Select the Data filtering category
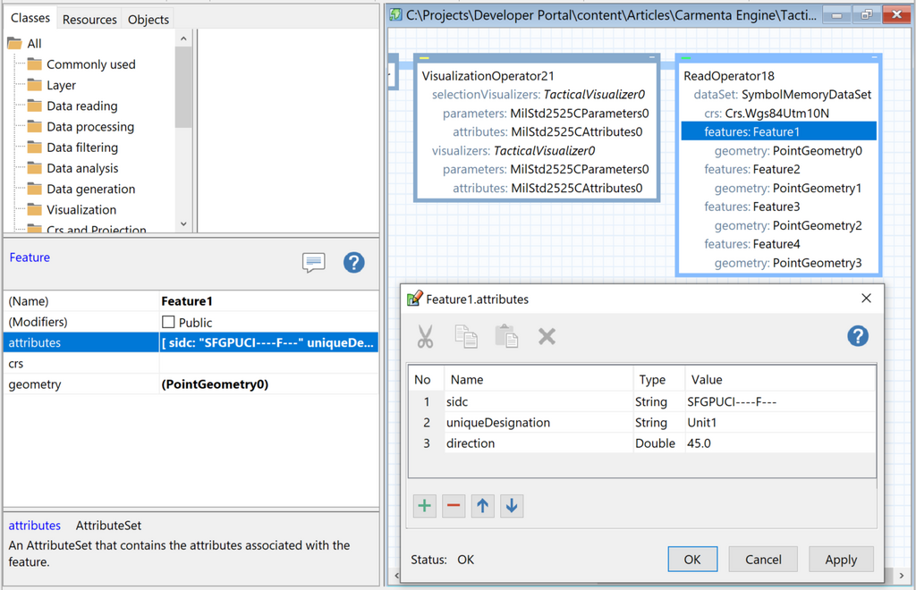The height and width of the screenshot is (590, 916). point(82,147)
